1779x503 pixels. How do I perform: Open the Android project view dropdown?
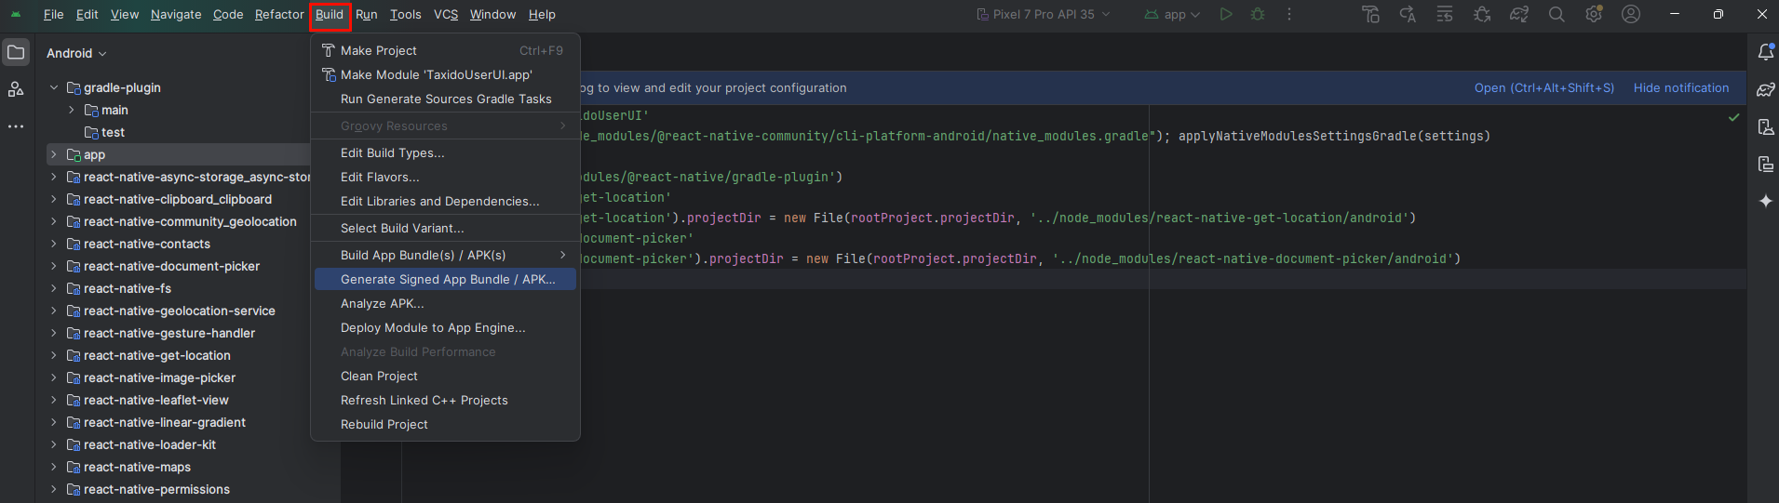[x=76, y=53]
